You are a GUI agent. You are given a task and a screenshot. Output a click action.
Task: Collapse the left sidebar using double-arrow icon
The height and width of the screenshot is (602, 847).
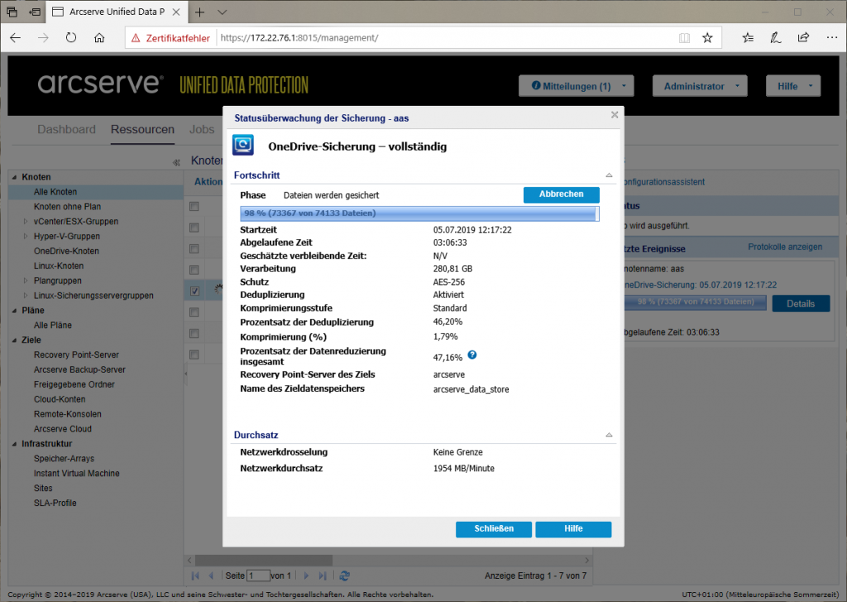coord(175,161)
